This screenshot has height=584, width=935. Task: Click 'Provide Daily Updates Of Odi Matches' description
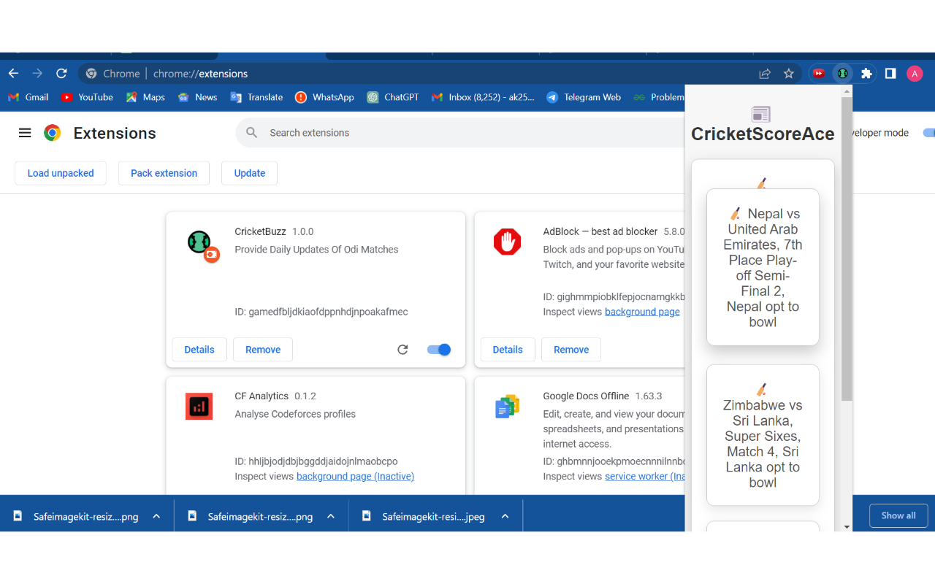click(316, 250)
